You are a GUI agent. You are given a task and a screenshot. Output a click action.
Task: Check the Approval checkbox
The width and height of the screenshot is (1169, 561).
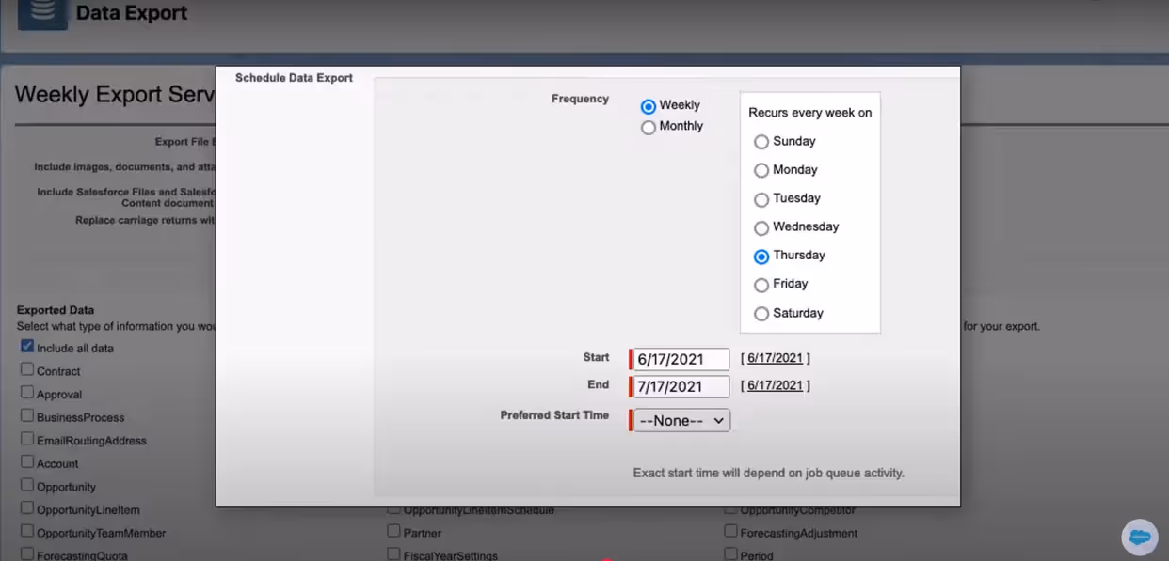27,393
